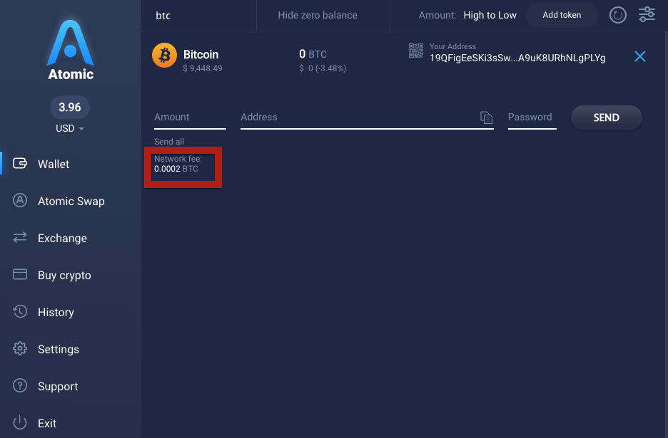Screen dimensions: 668x438
Task: Click the QR code icon
Action: (x=416, y=51)
